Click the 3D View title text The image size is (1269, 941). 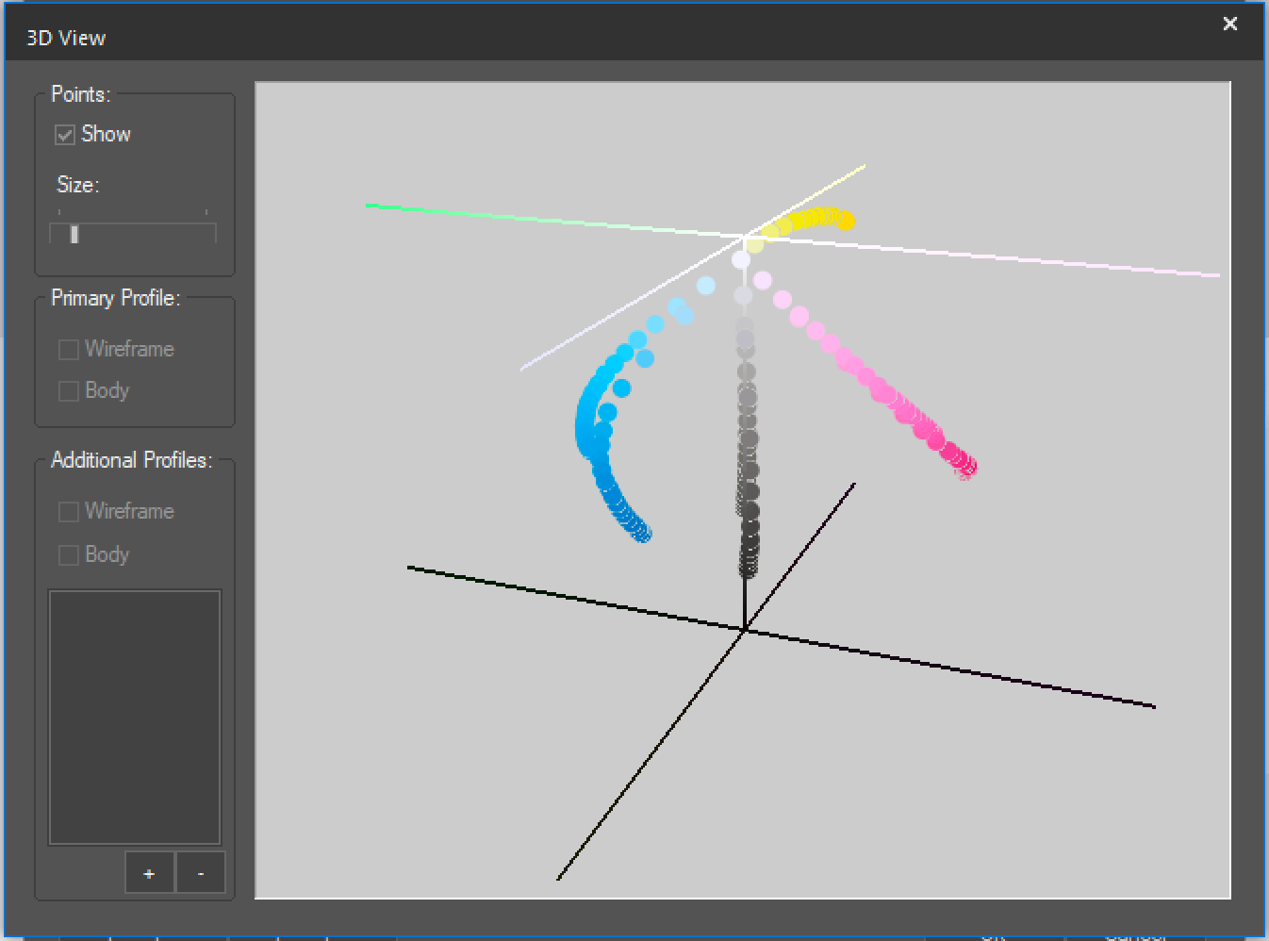coord(66,38)
